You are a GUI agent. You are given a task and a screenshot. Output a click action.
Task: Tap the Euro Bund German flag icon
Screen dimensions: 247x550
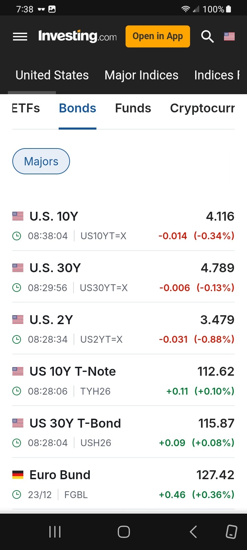click(x=18, y=475)
